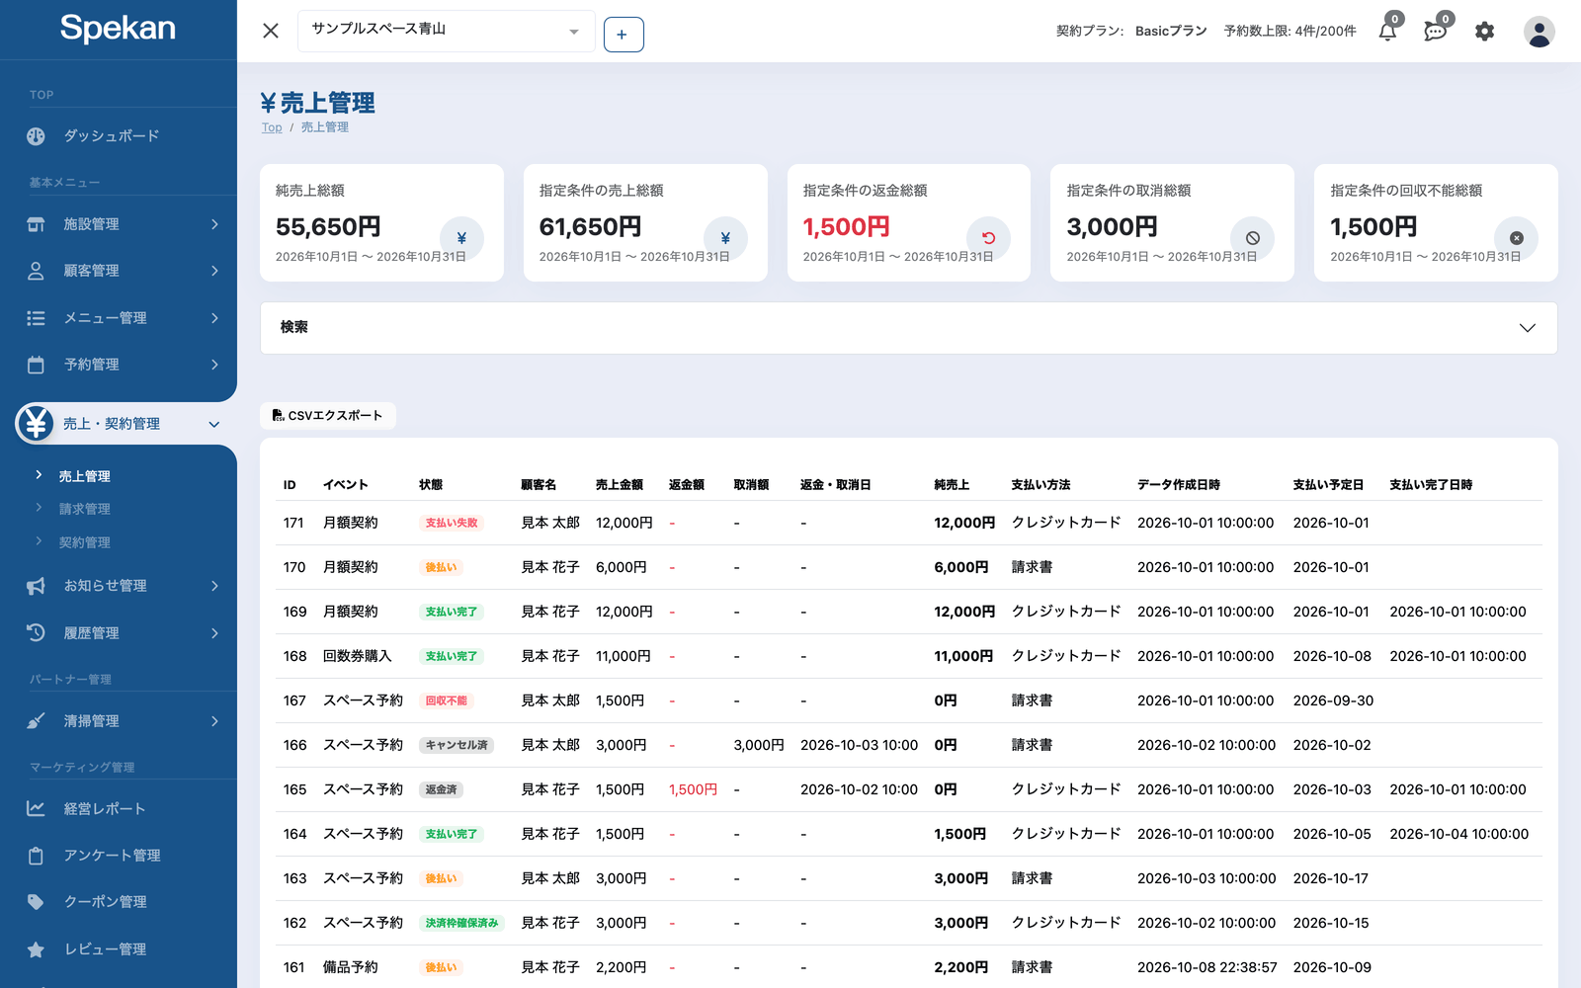This screenshot has width=1581, height=988.
Task: Click the クーポン管理 tag icon
Action: pyautogui.click(x=36, y=902)
